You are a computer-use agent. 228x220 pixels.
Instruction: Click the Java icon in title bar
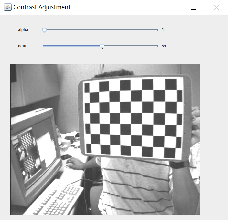click(x=7, y=7)
